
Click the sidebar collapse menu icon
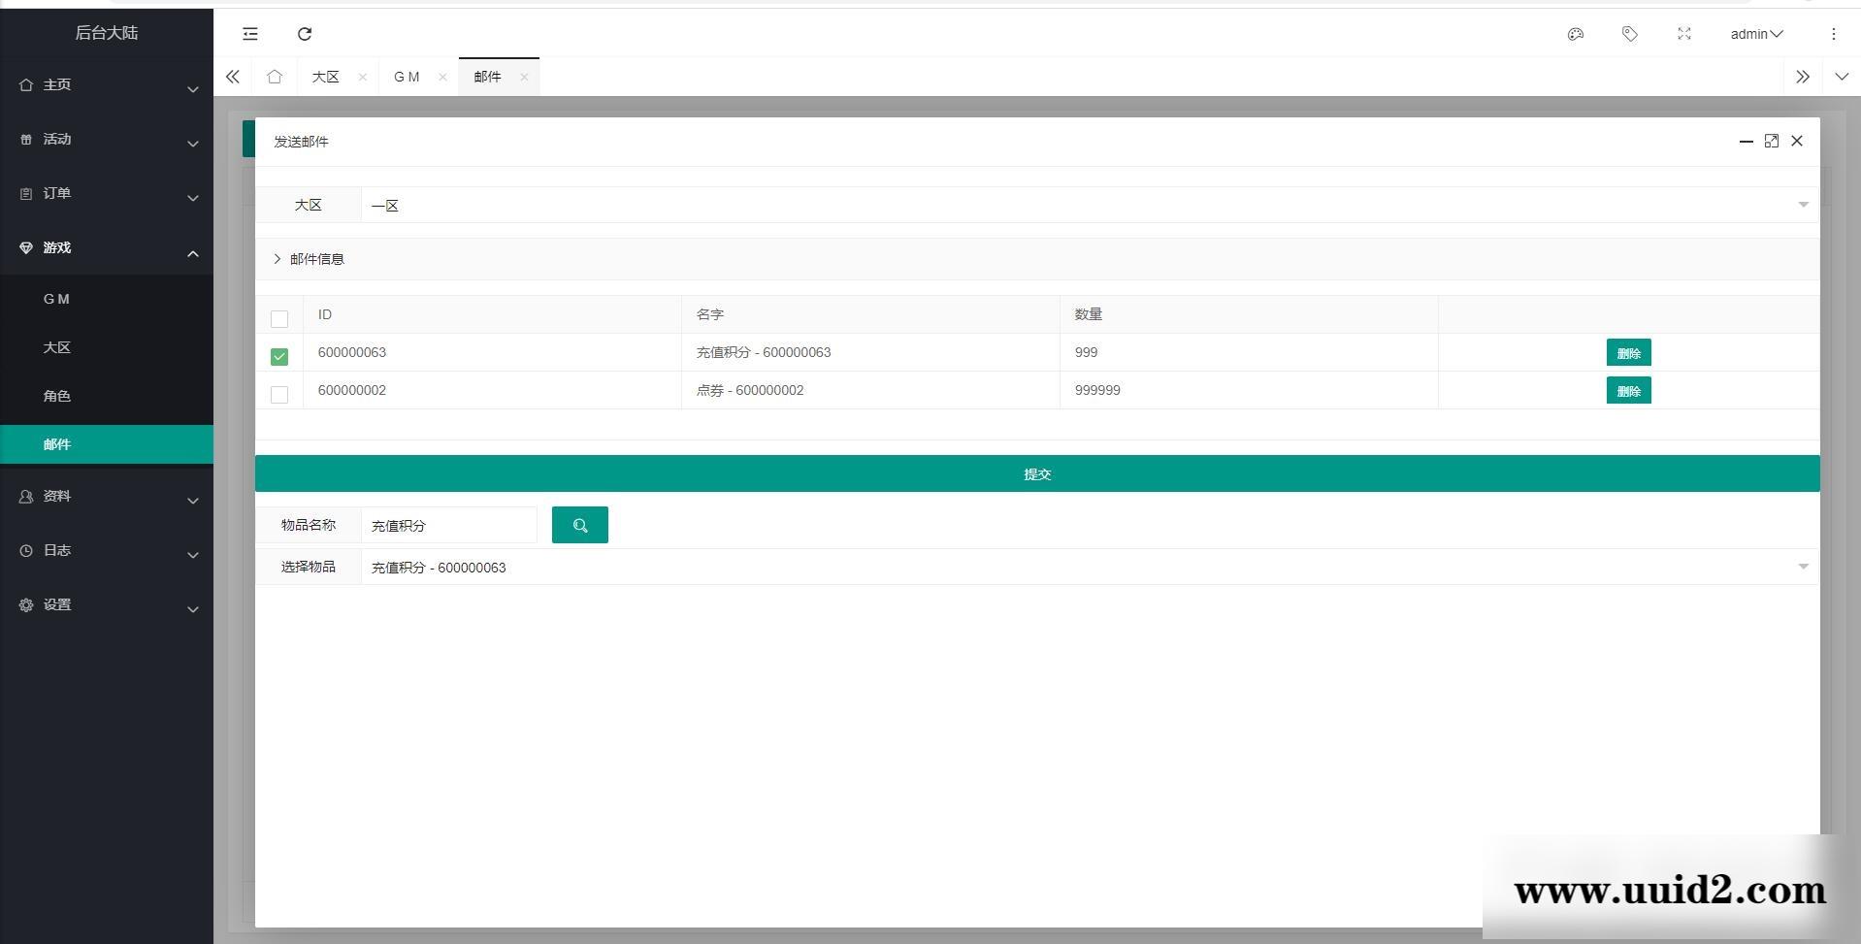click(250, 34)
